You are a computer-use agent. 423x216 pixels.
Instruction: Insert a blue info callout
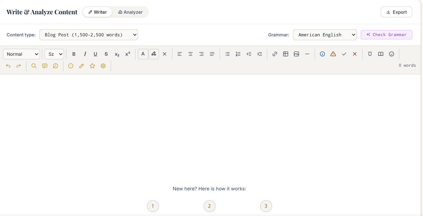pyautogui.click(x=322, y=54)
